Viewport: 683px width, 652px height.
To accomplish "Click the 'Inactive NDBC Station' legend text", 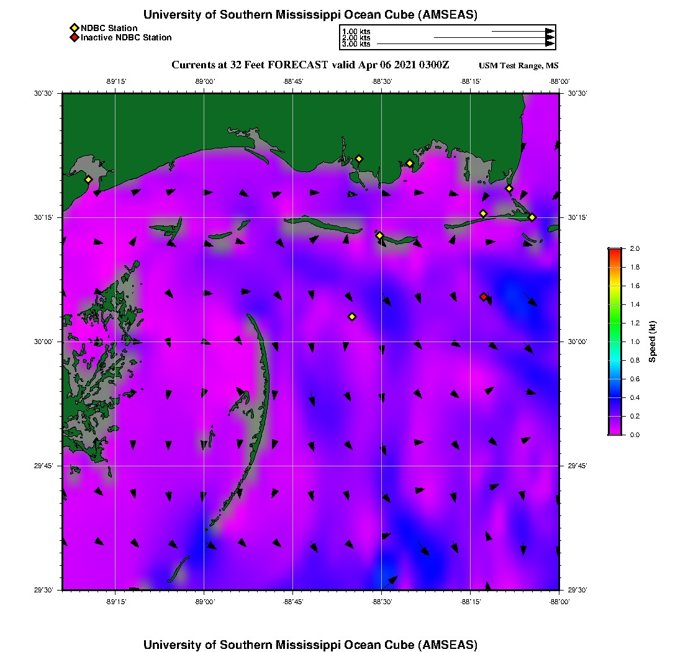I will [126, 38].
